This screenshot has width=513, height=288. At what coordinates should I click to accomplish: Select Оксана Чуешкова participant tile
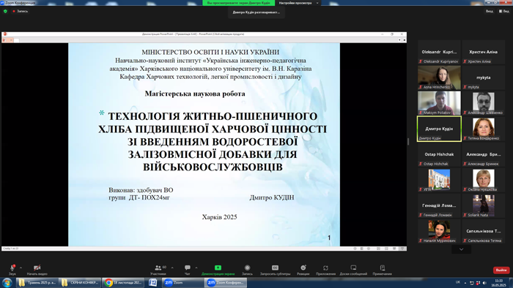tap(483, 180)
